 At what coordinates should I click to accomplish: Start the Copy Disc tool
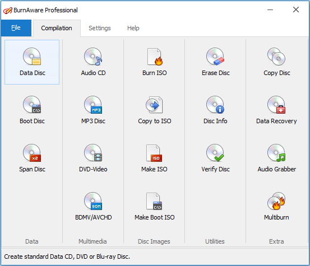coord(276,62)
